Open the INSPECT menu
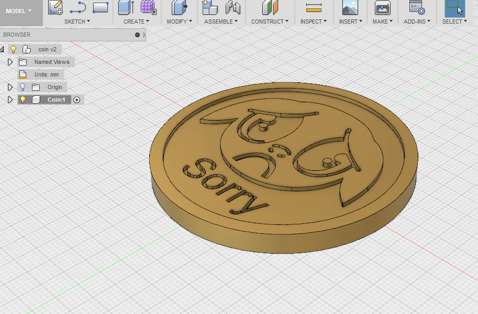The width and height of the screenshot is (478, 314). click(314, 21)
